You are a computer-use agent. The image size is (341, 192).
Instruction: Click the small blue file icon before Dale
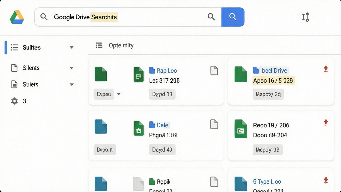[x=152, y=125]
